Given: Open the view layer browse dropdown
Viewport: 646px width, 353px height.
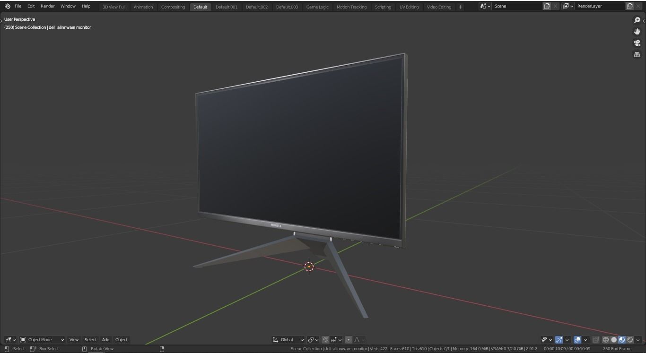Looking at the screenshot, I should (568, 6).
